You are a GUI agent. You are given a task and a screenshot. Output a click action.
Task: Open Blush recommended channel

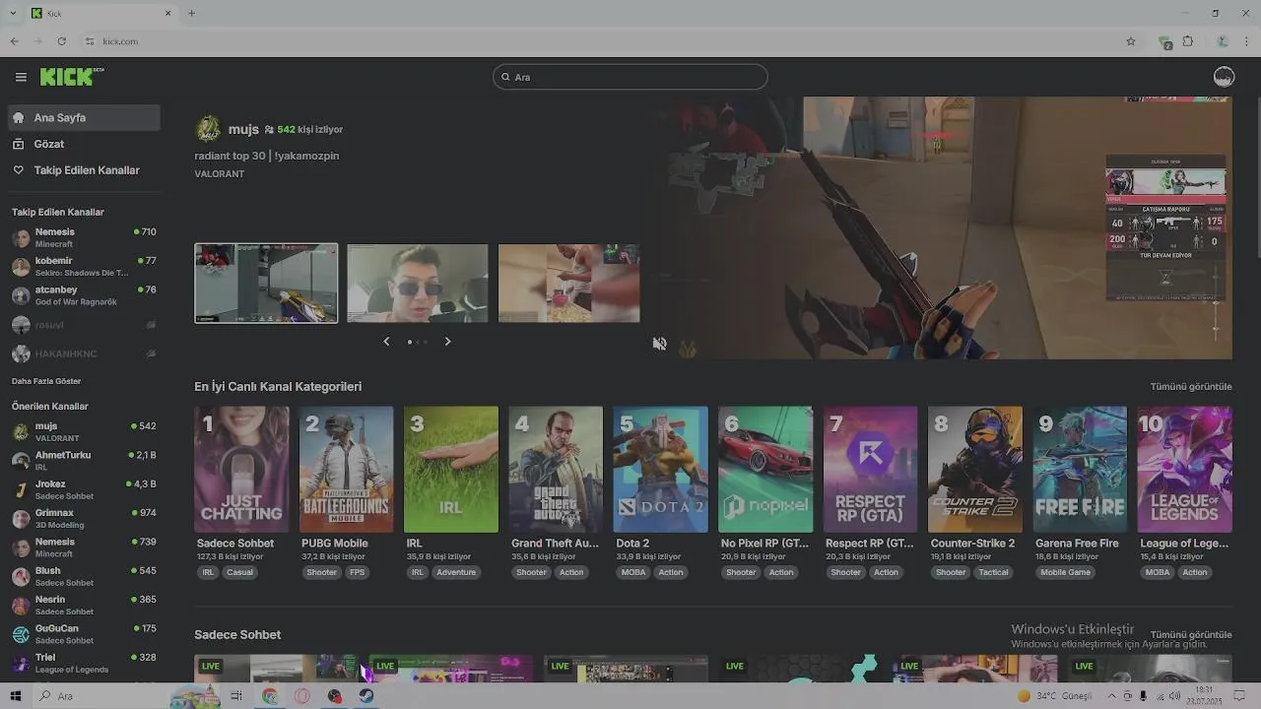[84, 576]
